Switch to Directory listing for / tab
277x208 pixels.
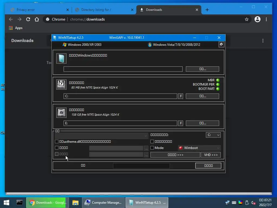(104, 10)
